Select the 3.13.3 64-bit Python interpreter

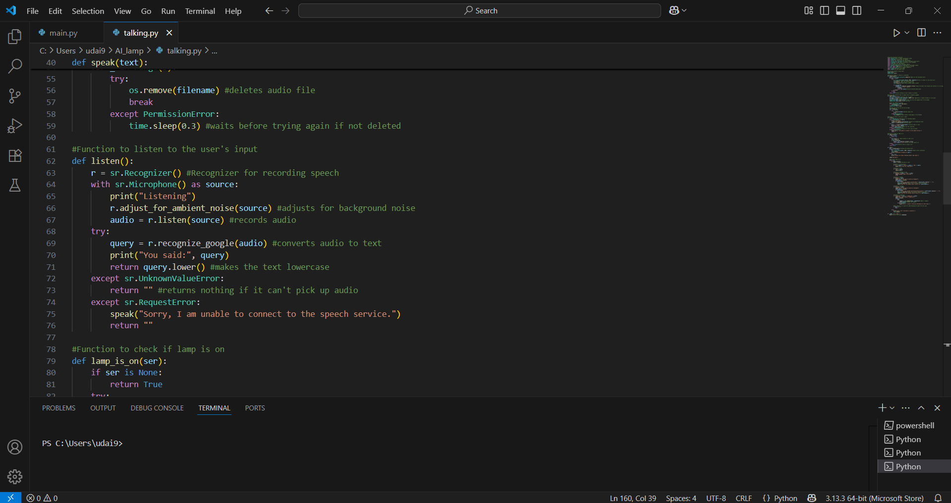(x=874, y=498)
